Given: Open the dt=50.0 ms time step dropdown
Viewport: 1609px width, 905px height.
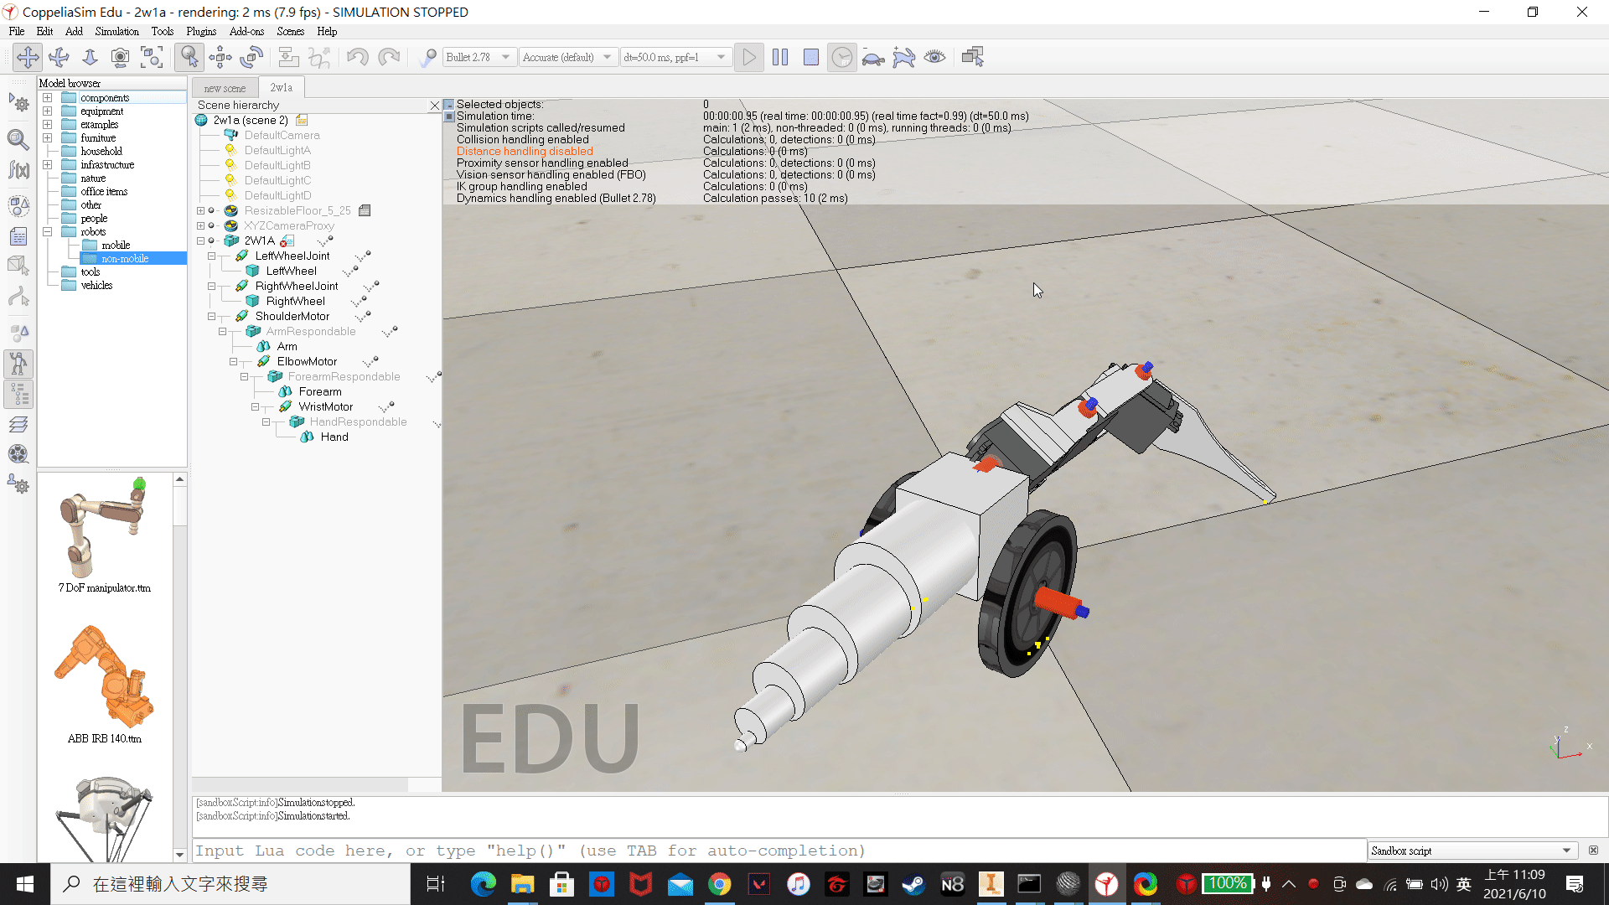Looking at the screenshot, I should (674, 57).
